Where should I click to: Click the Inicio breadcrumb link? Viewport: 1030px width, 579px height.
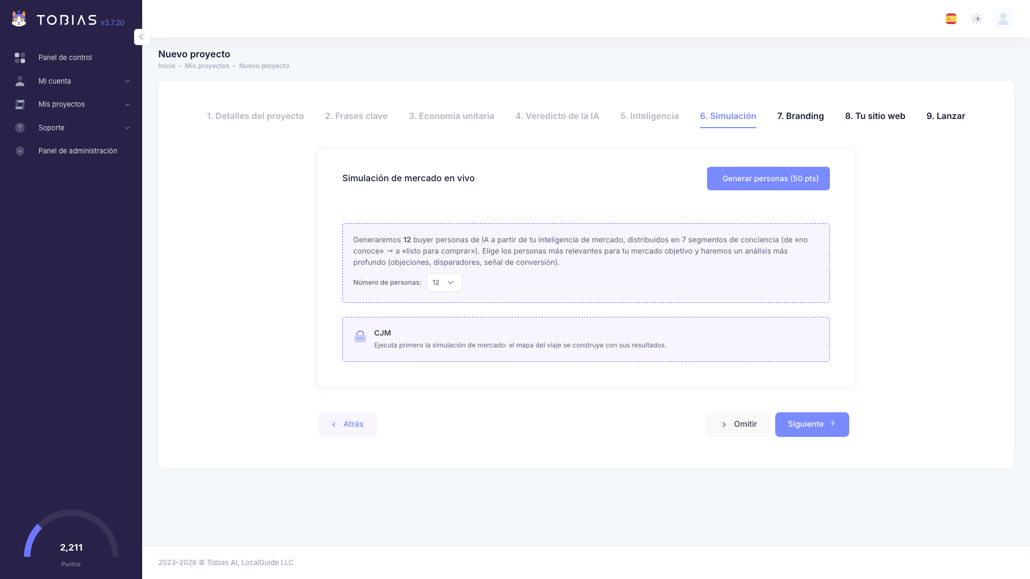(x=166, y=66)
